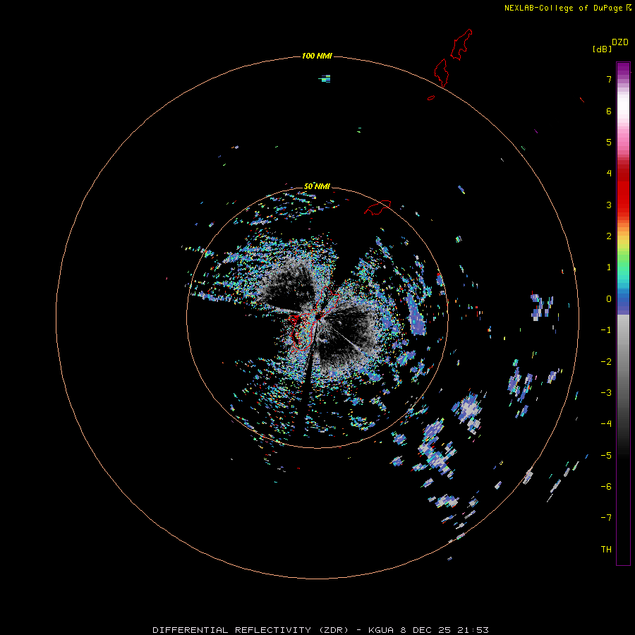This screenshot has height=635, width=635.
Task: Click the 5 value on the color scale
Action: [608, 142]
